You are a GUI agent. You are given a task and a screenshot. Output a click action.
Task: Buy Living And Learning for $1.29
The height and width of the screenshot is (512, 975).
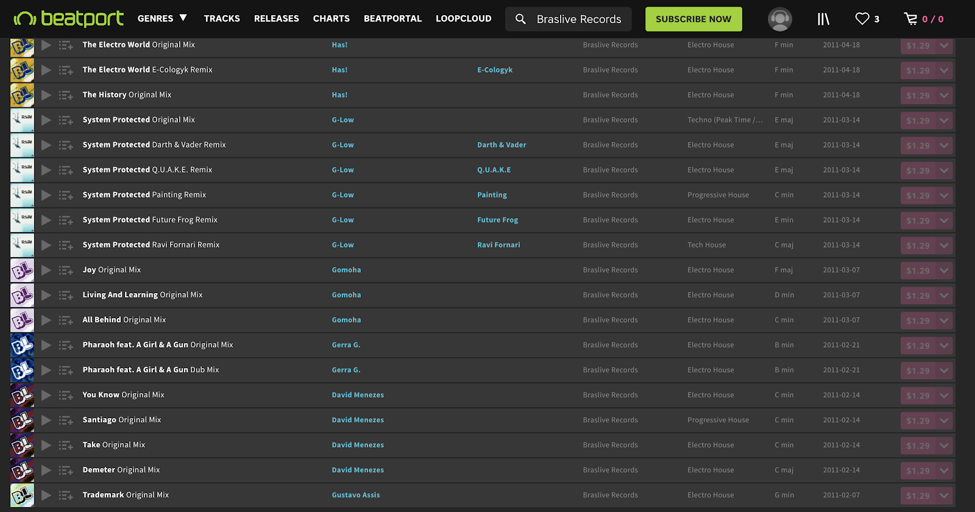click(x=918, y=295)
